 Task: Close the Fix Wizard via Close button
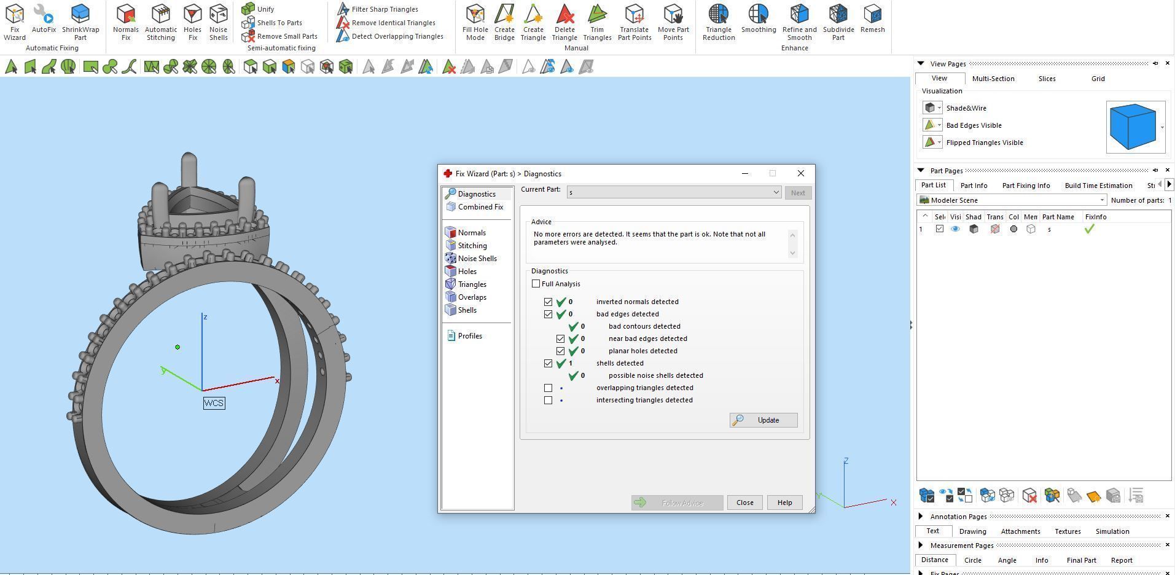744,503
